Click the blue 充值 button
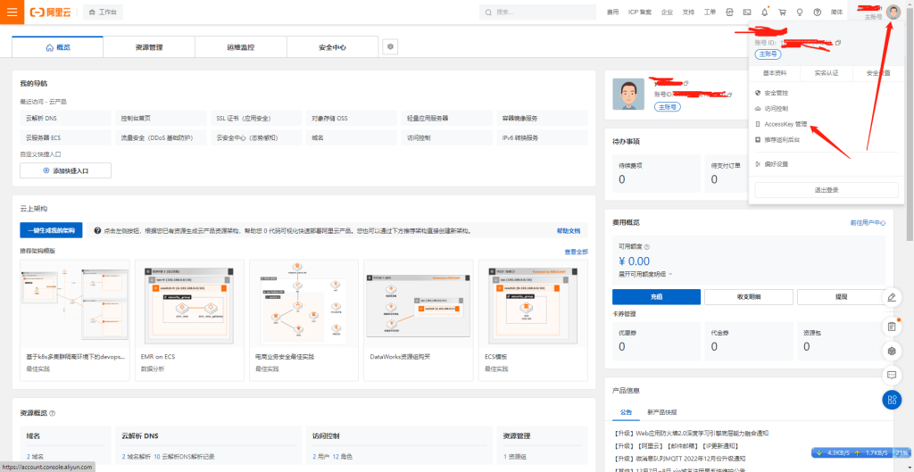This screenshot has height=472, width=914. 656,296
